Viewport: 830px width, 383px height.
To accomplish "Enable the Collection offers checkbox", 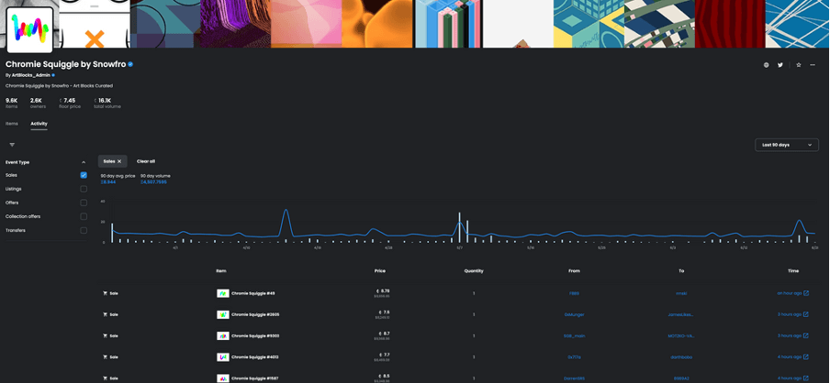I will click(x=84, y=216).
